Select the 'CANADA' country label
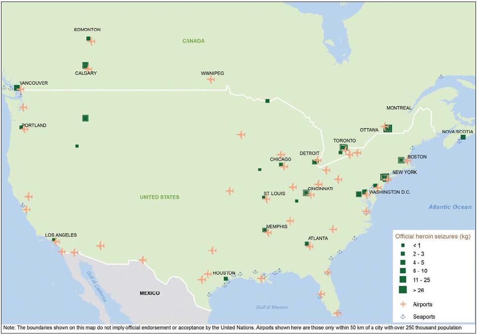The height and width of the screenshot is (335, 477). [x=193, y=41]
